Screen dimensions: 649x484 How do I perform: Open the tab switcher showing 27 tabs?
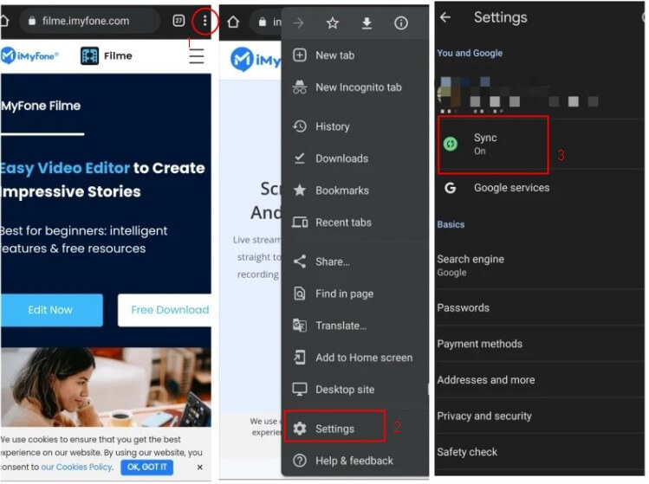pyautogui.click(x=178, y=21)
